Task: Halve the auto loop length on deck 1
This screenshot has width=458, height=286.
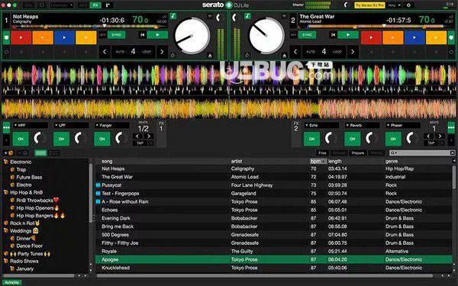Action: pos(105,52)
